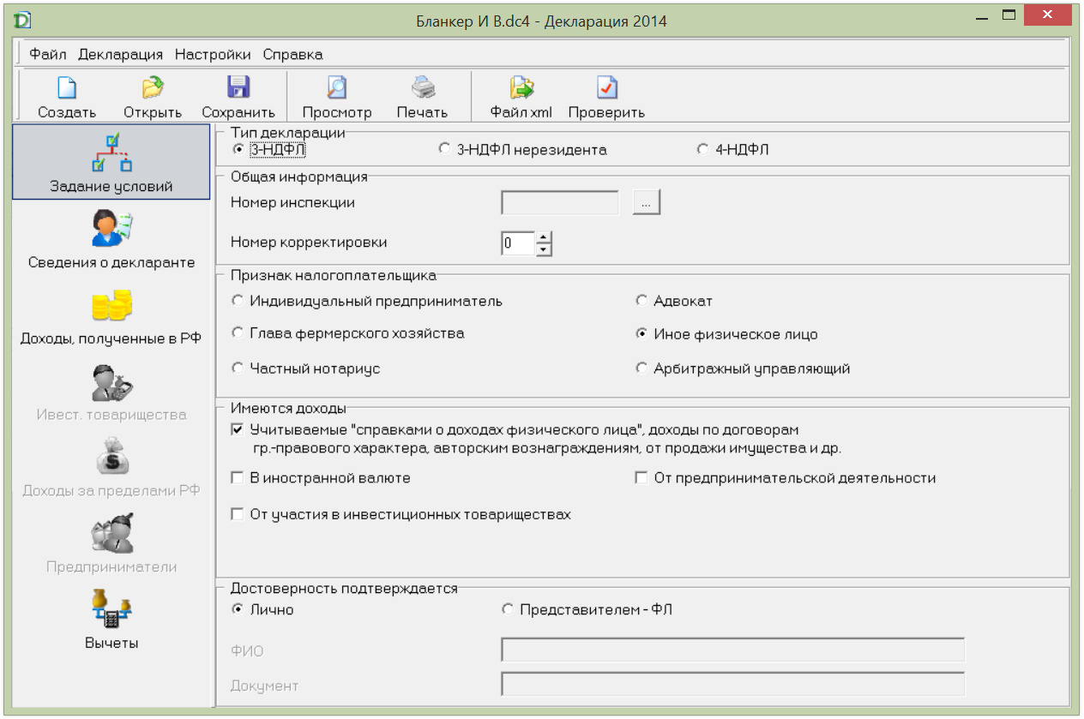Export using Файл xml icon

tap(521, 88)
